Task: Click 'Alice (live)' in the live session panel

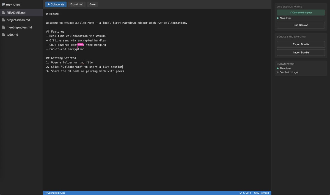Action: point(285,18)
